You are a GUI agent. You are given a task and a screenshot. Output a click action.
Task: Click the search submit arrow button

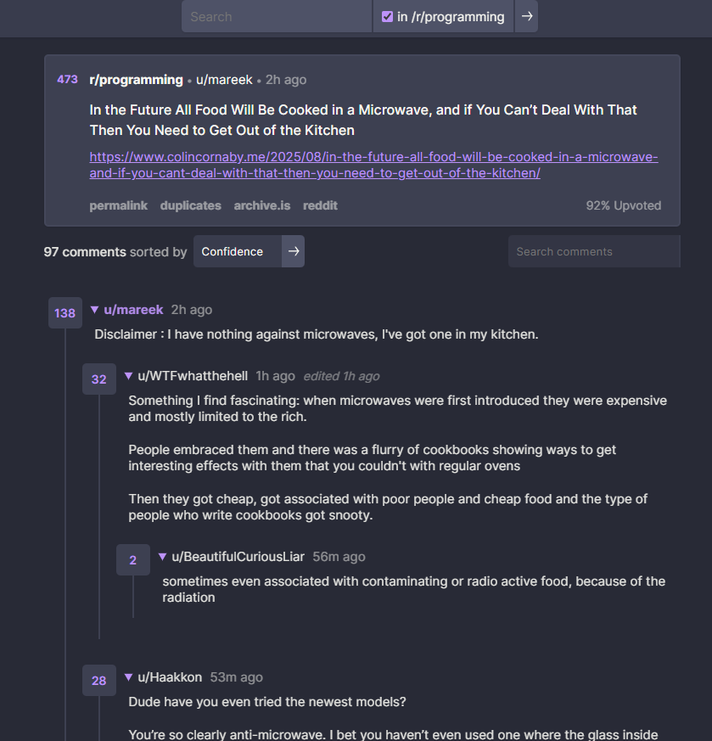526,16
